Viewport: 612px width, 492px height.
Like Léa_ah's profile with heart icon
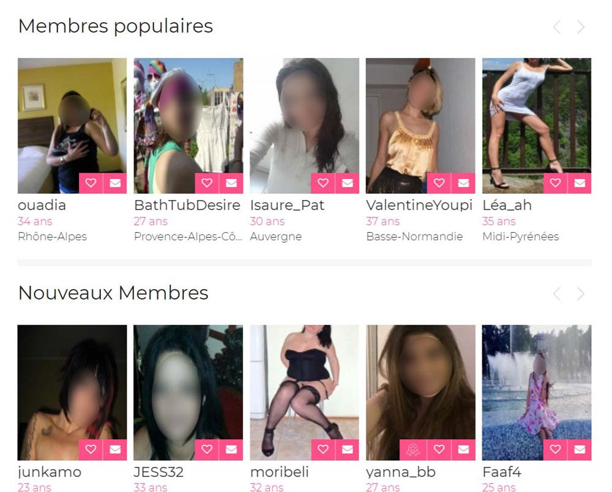point(556,183)
